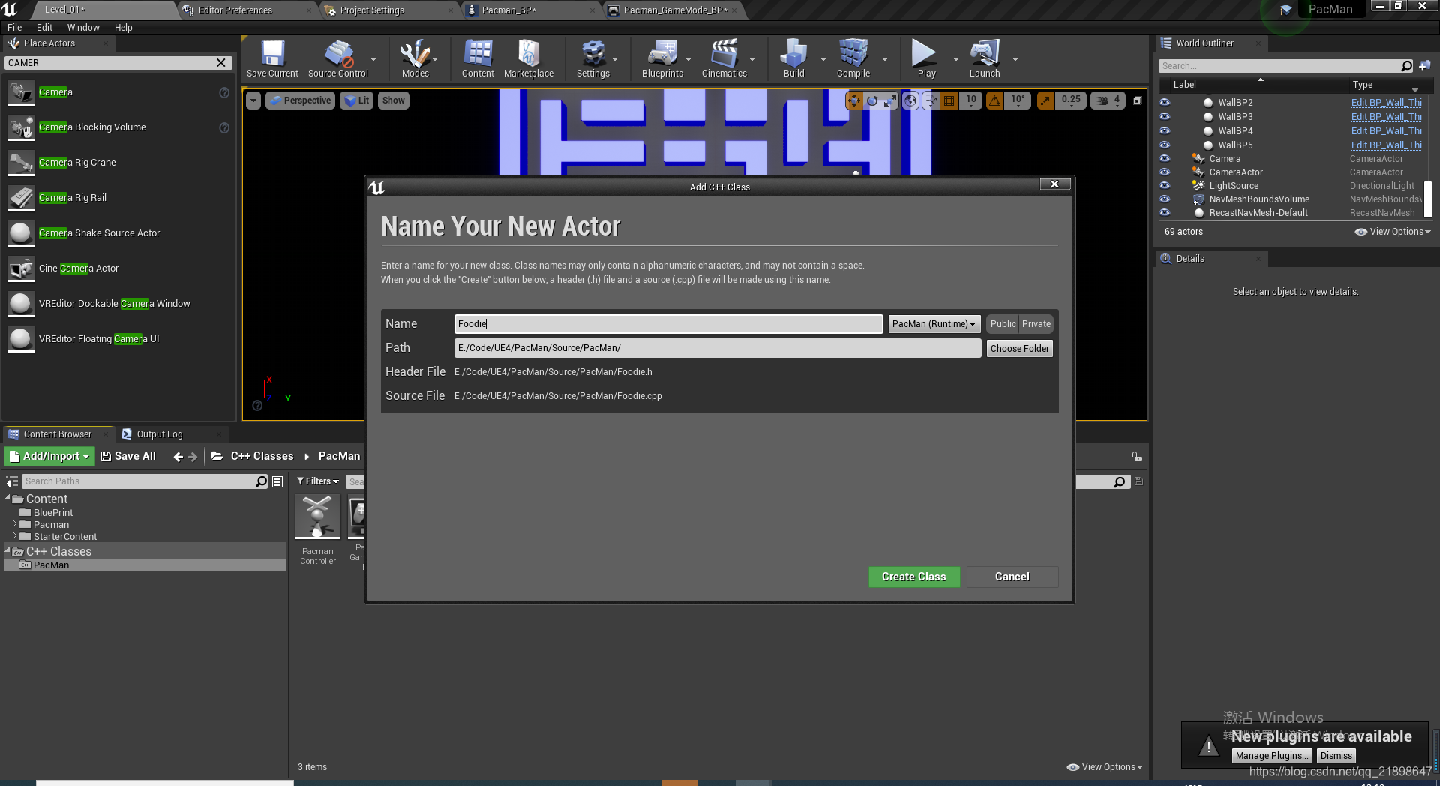Click the Compile toolbar icon
This screenshot has height=786, width=1440.
pyautogui.click(x=853, y=58)
